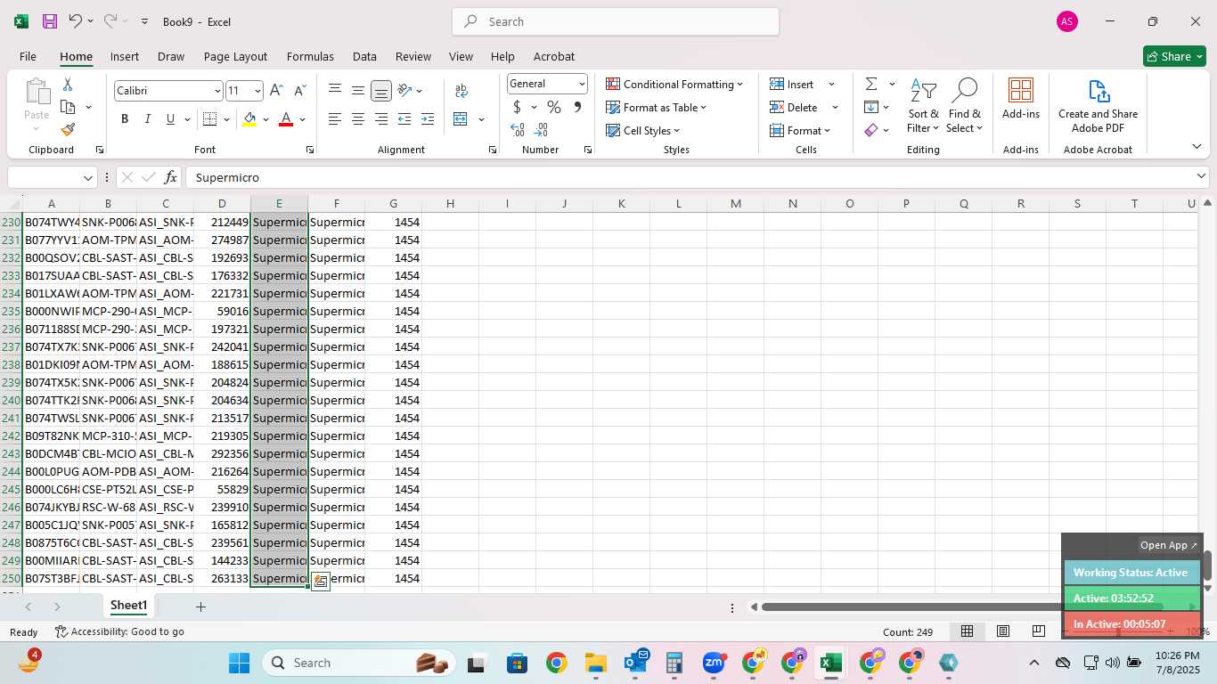The width and height of the screenshot is (1217, 684).
Task: Select Middle Align icon
Action: point(358,90)
